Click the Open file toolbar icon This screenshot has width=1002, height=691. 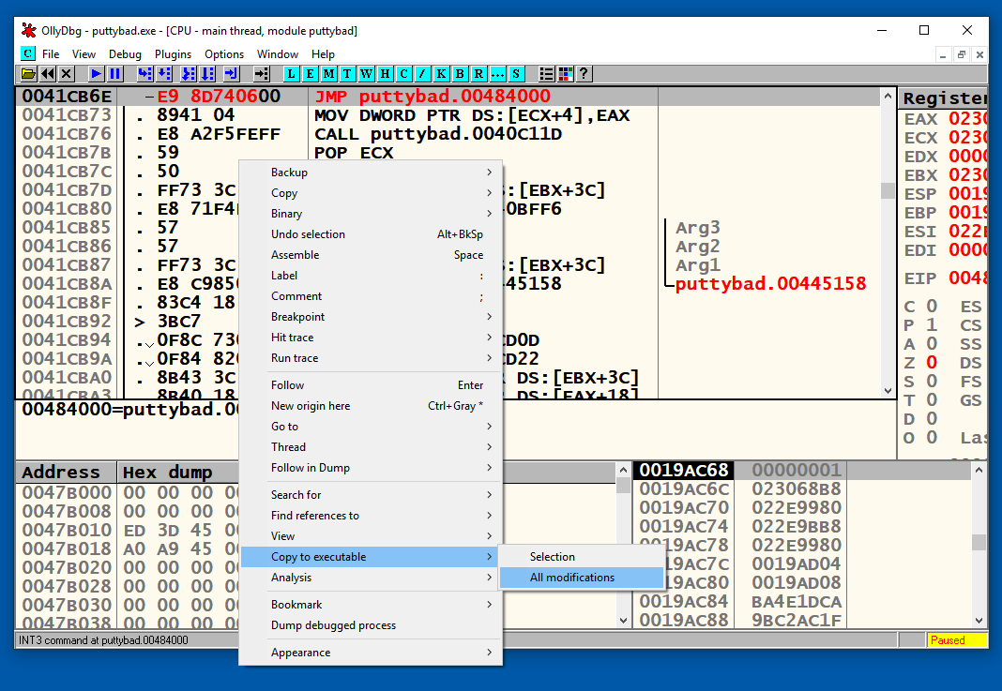(x=29, y=73)
